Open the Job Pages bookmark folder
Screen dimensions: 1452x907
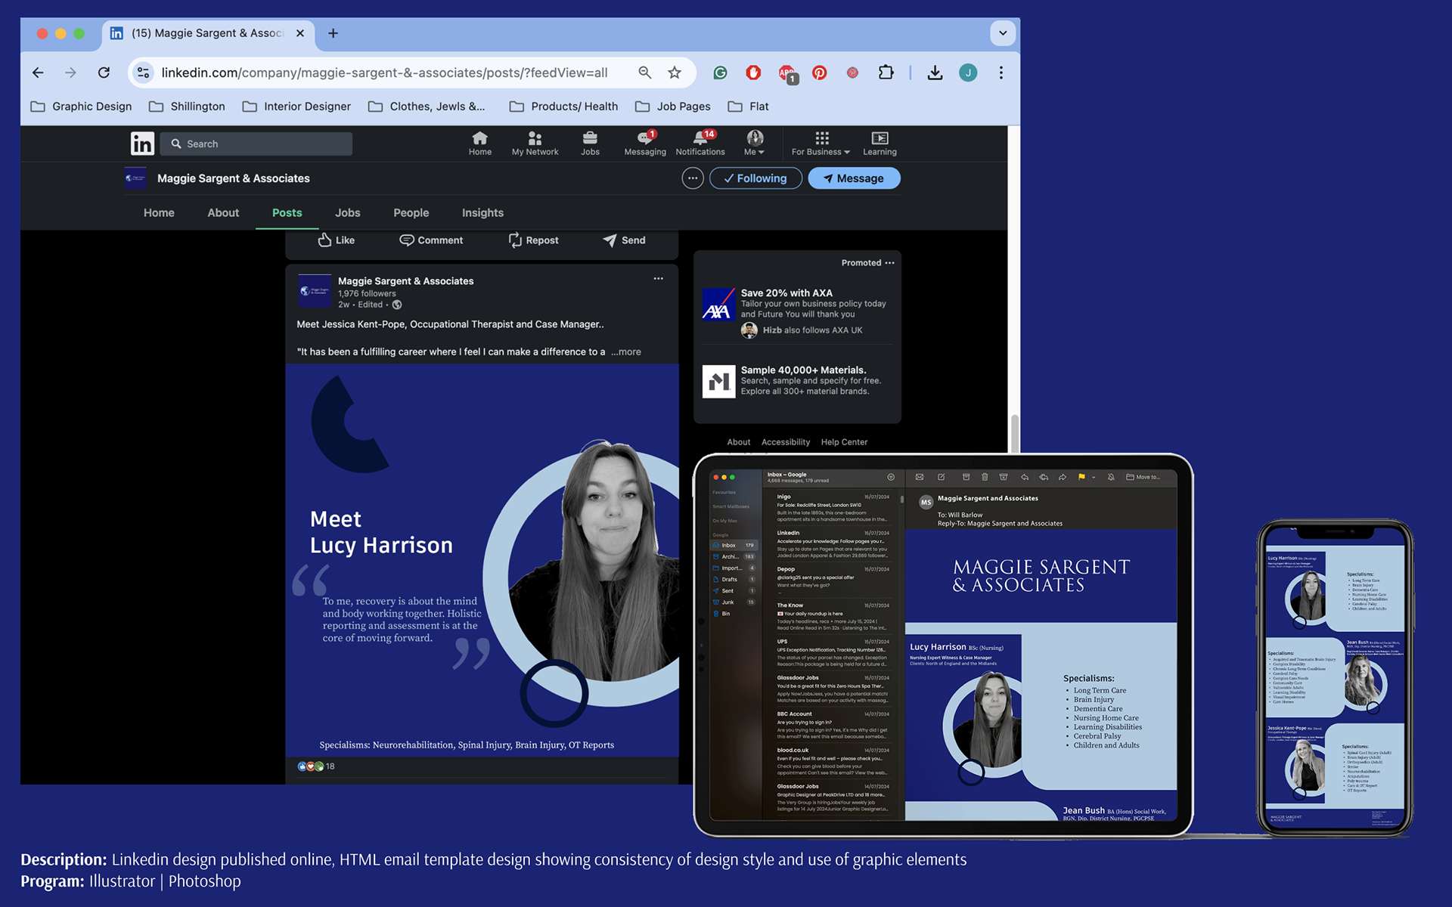pos(673,107)
